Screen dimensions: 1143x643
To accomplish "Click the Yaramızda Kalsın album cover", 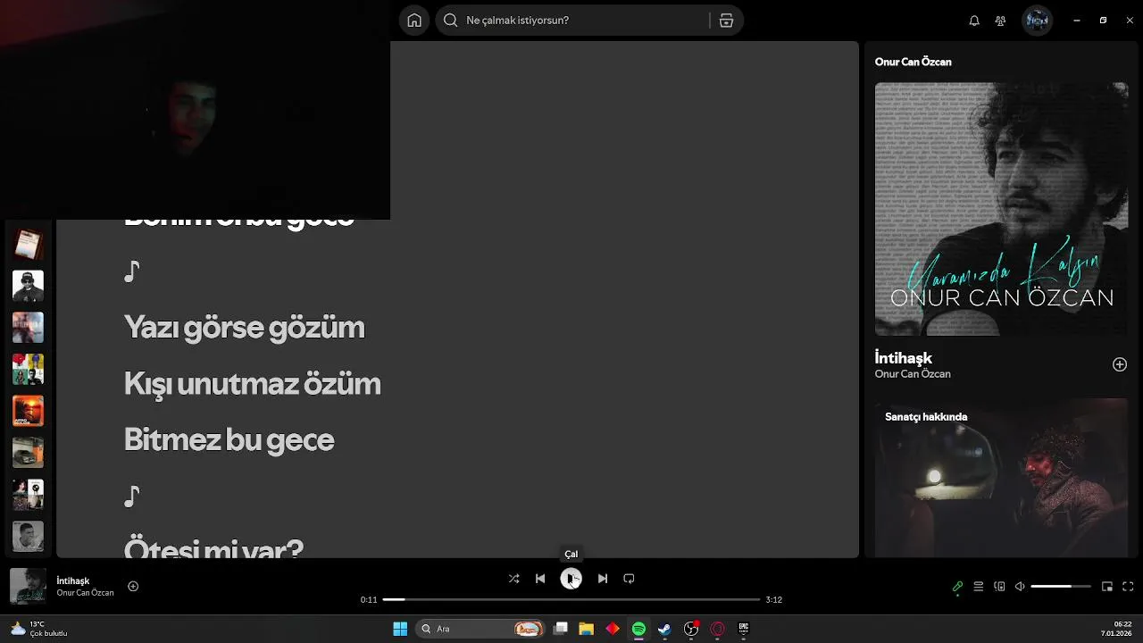I will (1001, 209).
